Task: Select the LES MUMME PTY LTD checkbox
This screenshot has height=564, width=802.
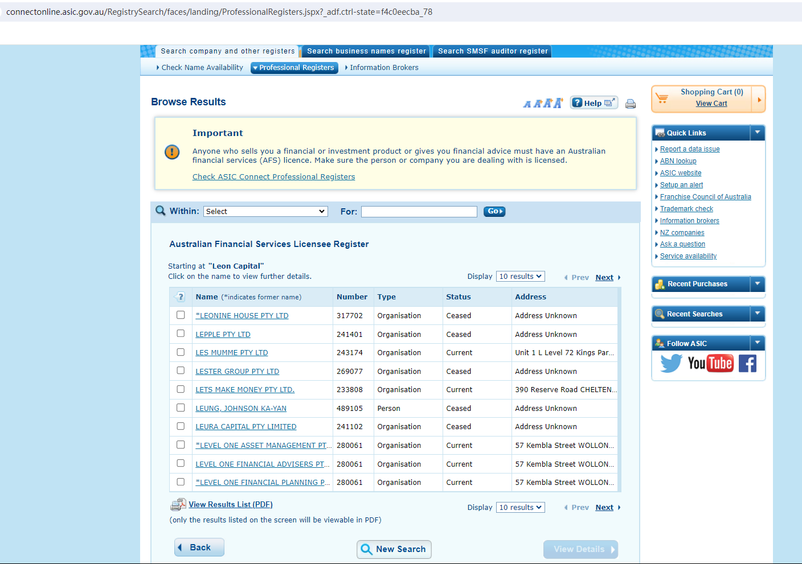Action: click(x=181, y=352)
